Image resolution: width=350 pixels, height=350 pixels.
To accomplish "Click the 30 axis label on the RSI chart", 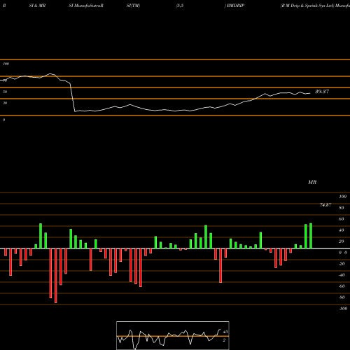I will 5,103.
